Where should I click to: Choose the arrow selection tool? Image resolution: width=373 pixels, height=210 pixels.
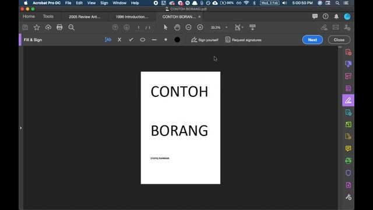click(166, 27)
